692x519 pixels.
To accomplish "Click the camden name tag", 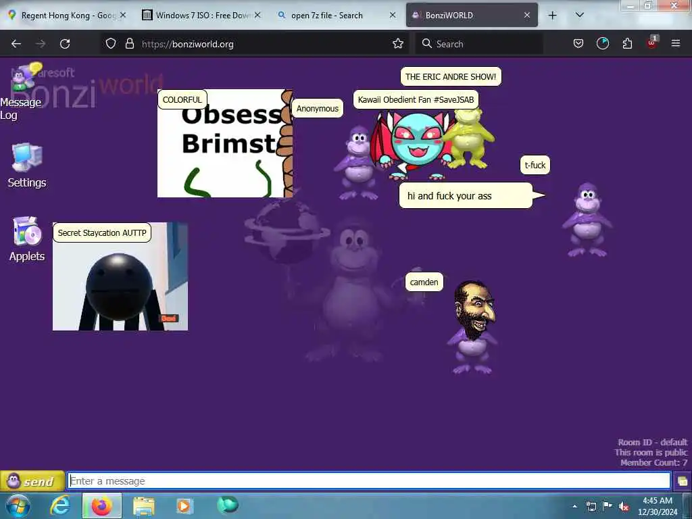I will point(424,282).
